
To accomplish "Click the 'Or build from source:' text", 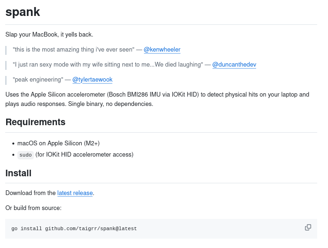I will [x=33, y=208].
